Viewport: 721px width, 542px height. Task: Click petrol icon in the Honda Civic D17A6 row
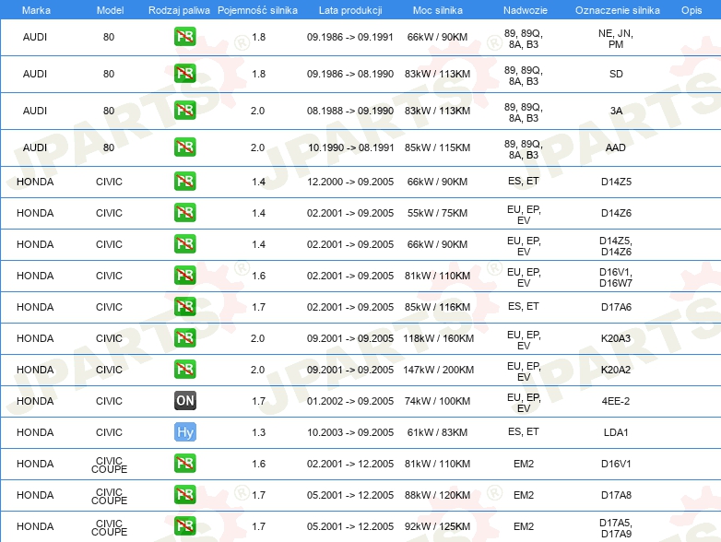coord(185,307)
